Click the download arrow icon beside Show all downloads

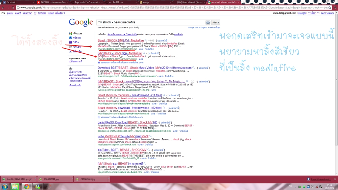point(309,179)
